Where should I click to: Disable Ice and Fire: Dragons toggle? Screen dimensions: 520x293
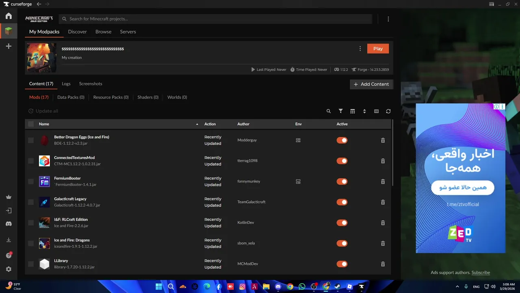[342, 243]
